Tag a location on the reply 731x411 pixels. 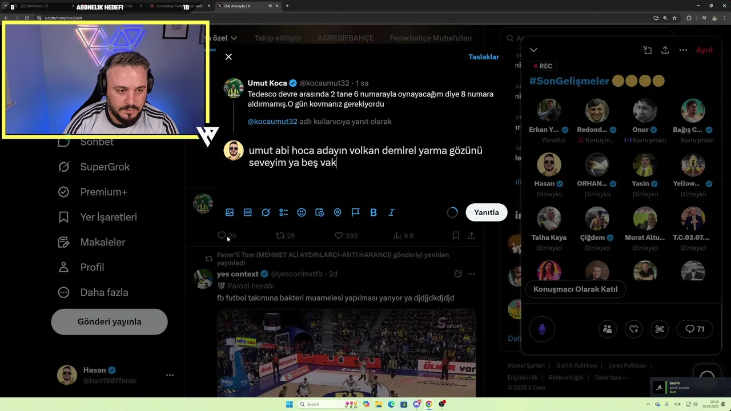point(338,212)
